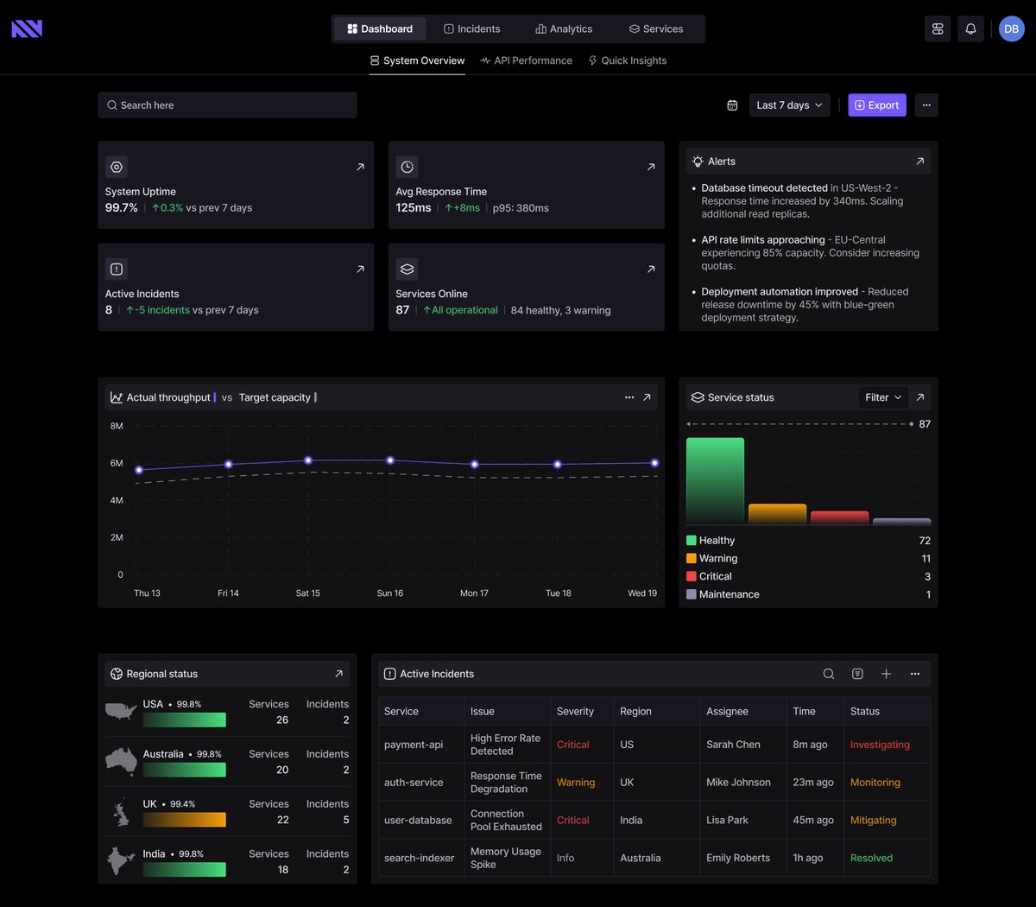
Task: Open the throughput chart's more options ellipsis
Action: point(629,397)
